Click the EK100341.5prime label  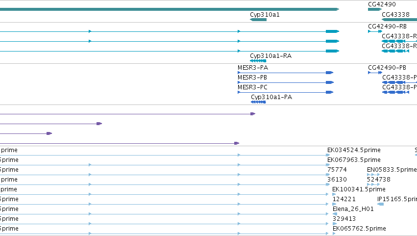pos(359,189)
